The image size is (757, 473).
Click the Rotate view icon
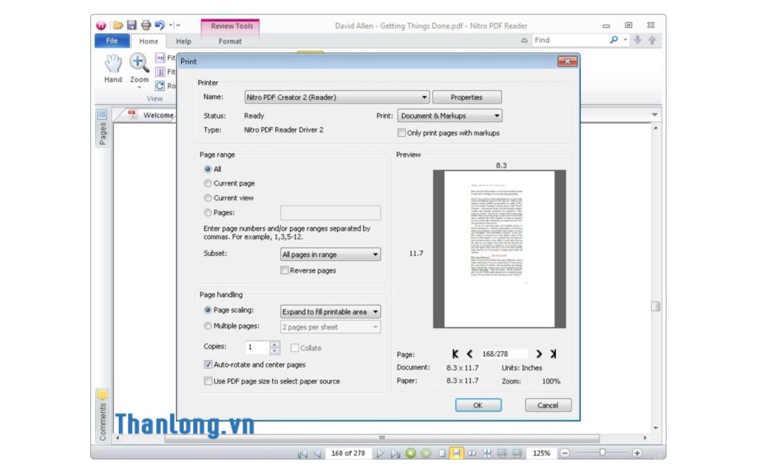pyautogui.click(x=158, y=86)
